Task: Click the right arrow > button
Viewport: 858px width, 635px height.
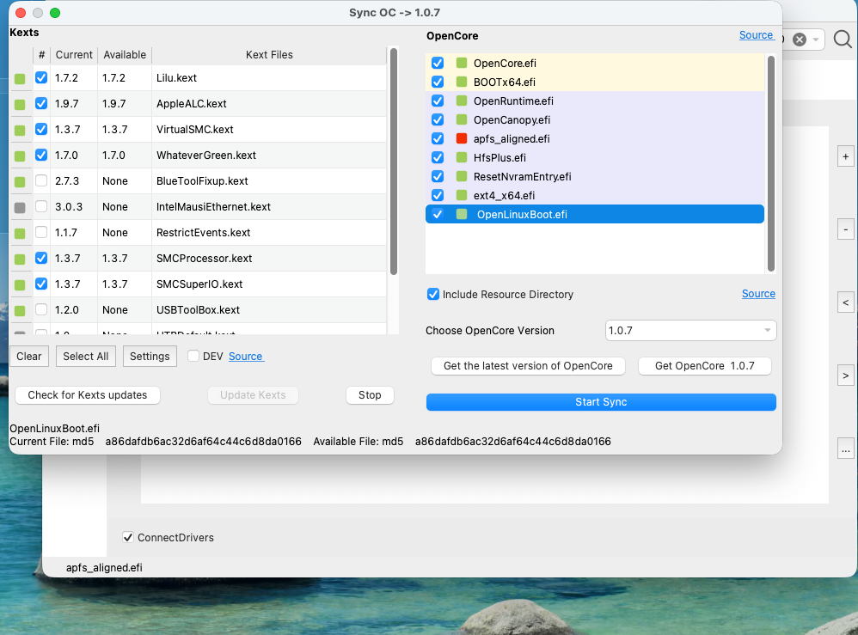Action: tap(845, 376)
